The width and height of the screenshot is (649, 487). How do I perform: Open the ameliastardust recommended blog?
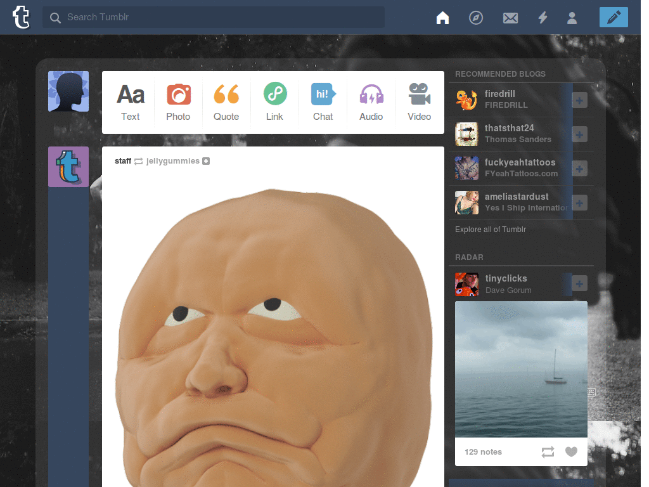tap(517, 197)
